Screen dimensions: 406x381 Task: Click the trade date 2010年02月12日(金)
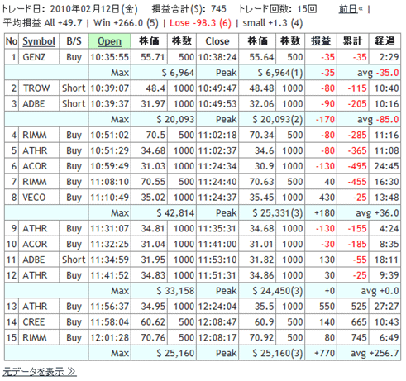[94, 9]
